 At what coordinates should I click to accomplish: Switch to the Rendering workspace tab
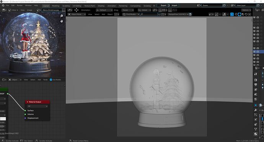123,6
